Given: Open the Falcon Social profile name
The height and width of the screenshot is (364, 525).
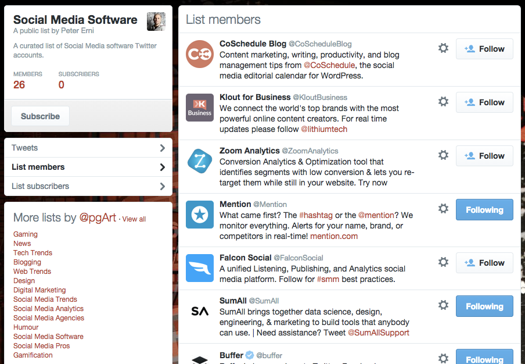Looking at the screenshot, I should coord(246,258).
